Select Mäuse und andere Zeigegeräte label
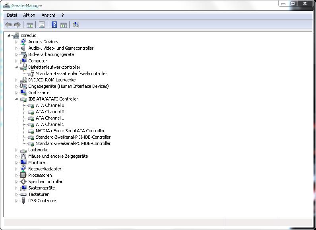This screenshot has width=316, height=230. coord(58,156)
